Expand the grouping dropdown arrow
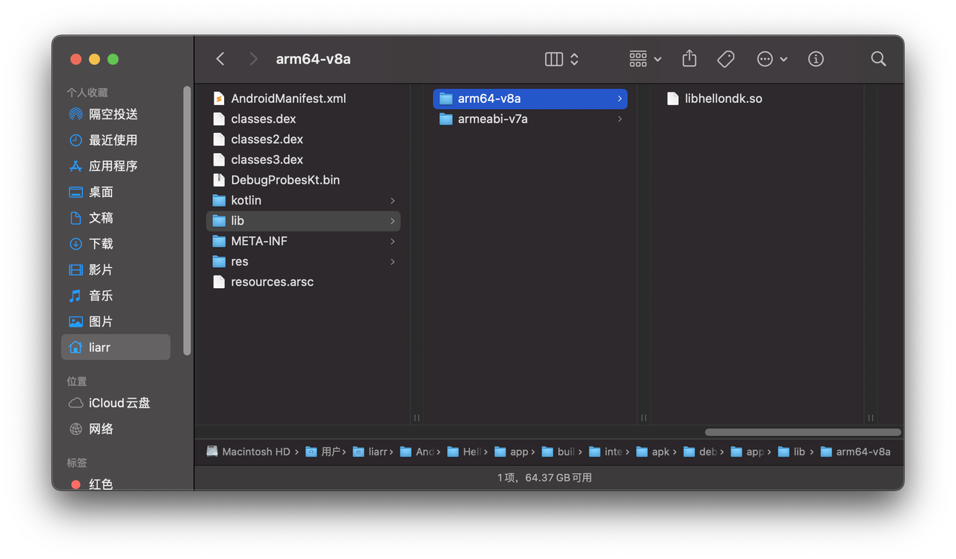 [658, 59]
